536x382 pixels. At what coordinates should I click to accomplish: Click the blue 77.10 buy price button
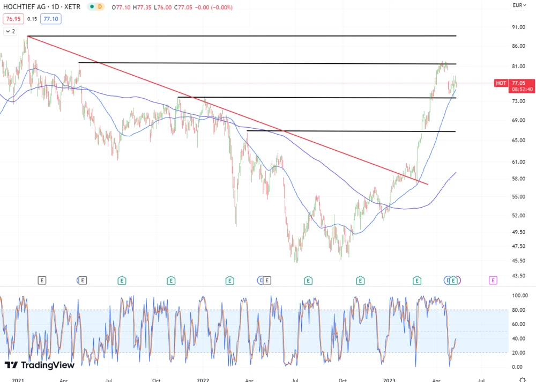(x=50, y=19)
